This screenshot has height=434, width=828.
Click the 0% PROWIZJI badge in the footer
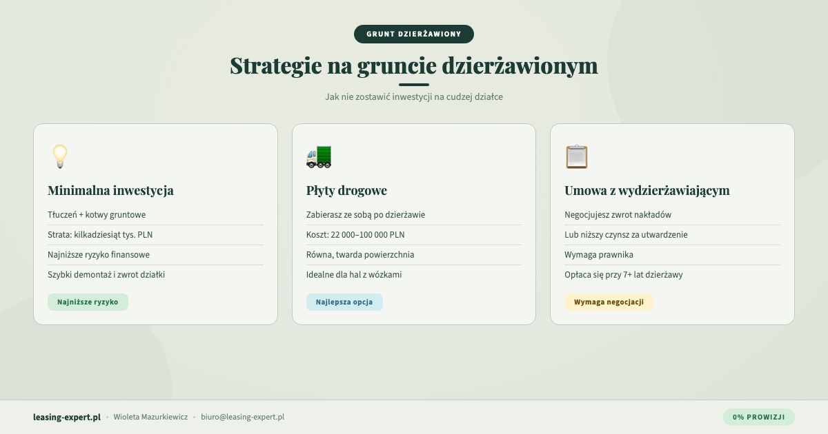click(x=759, y=417)
